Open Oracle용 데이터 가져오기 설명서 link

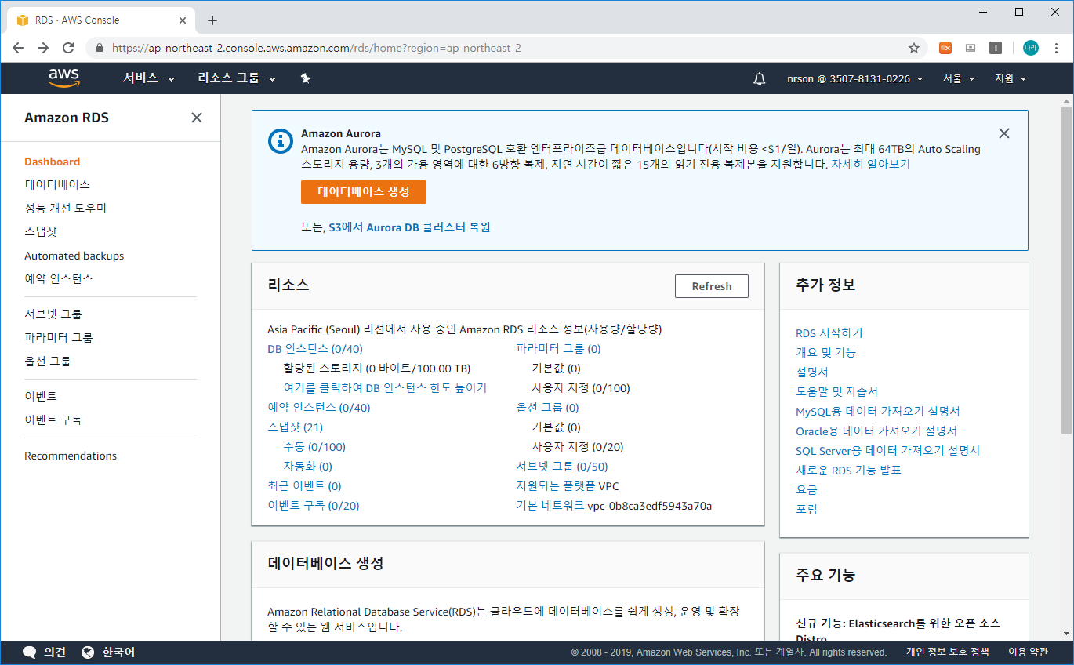point(876,431)
